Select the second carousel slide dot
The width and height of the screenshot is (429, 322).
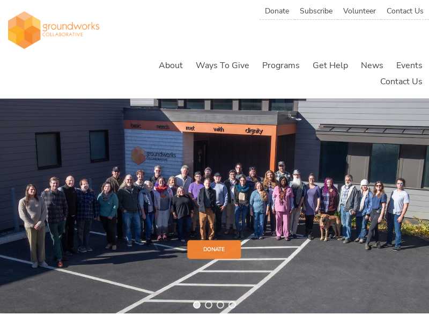[209, 305]
